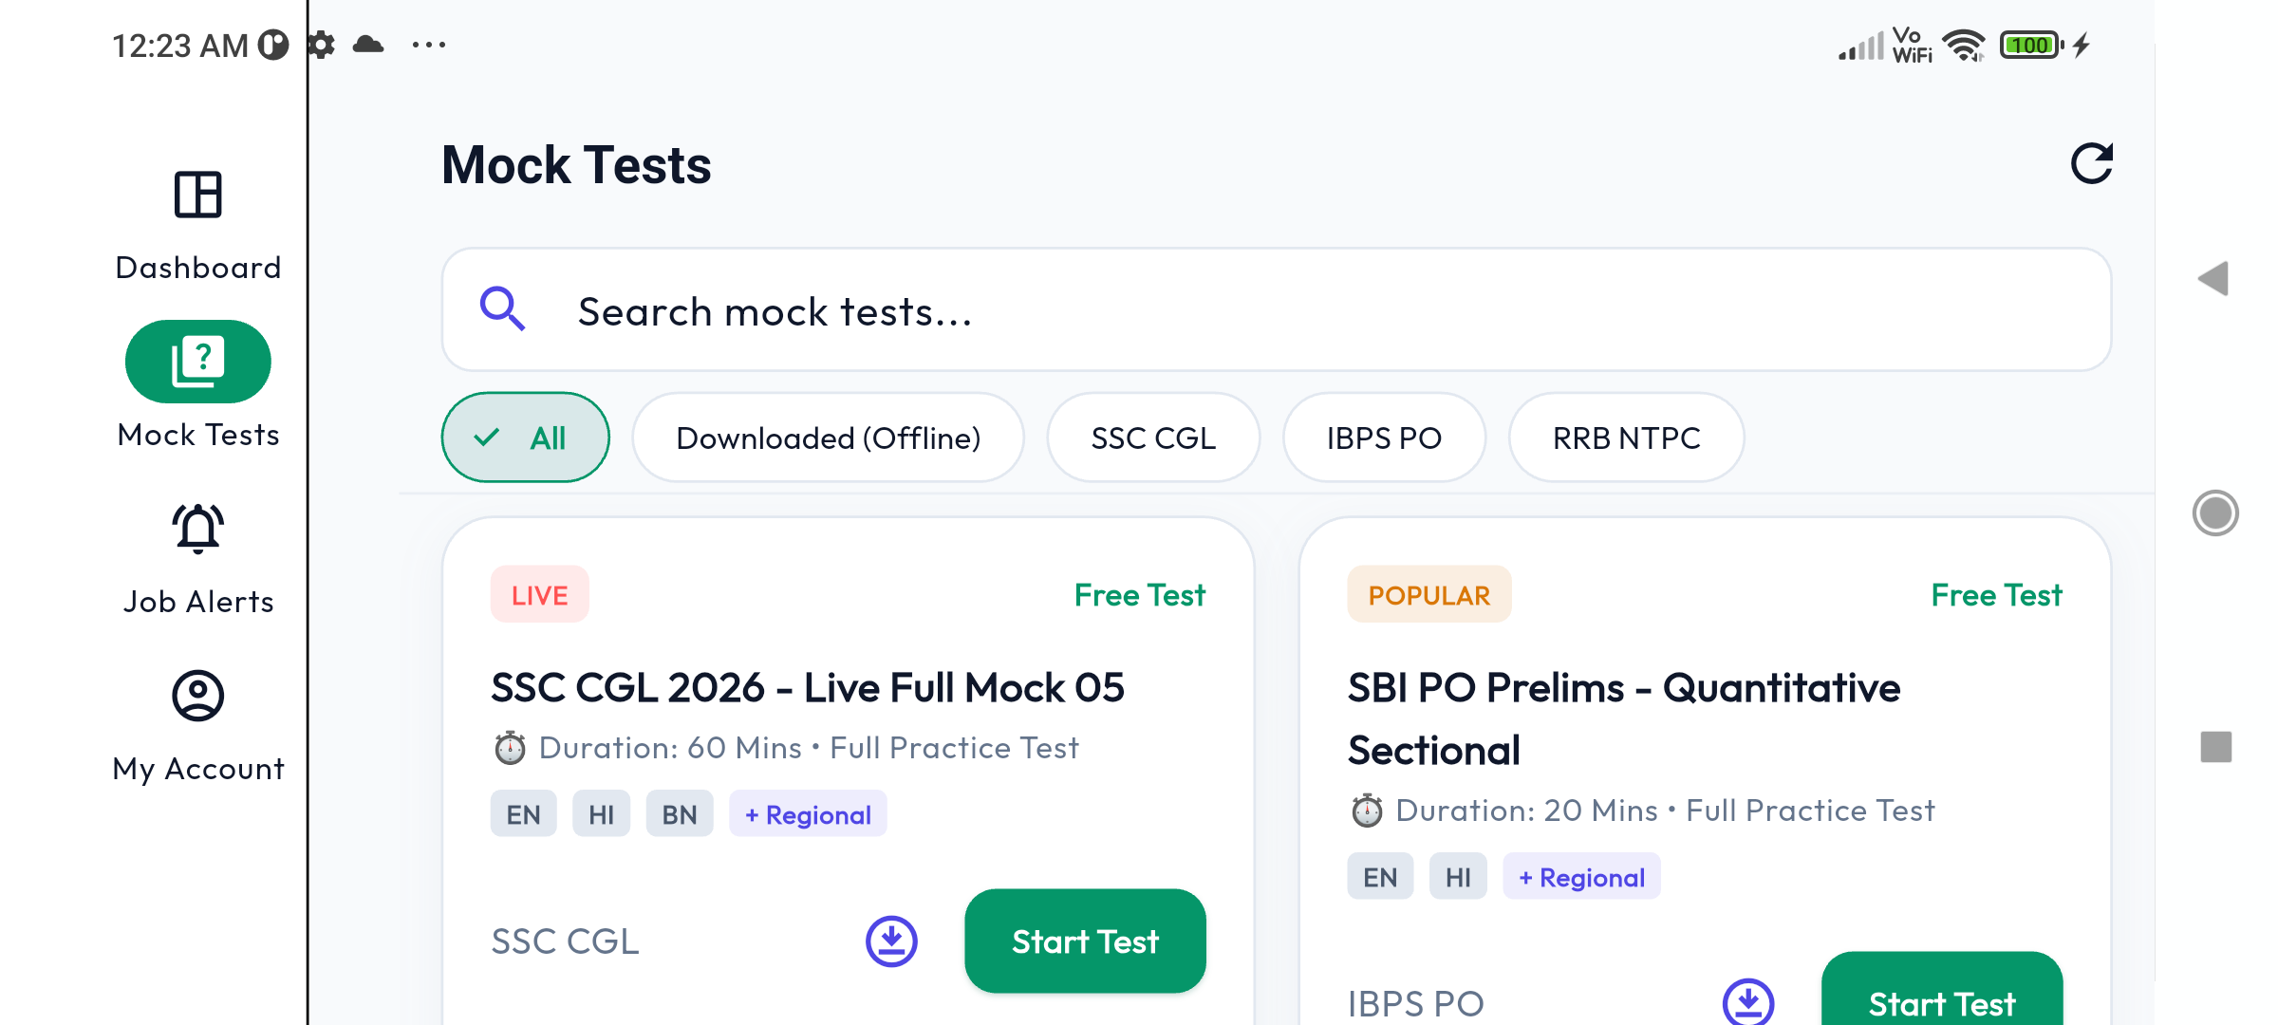Tap the search magnifier icon
This screenshot has height=1025, width=2278.
pos(502,309)
